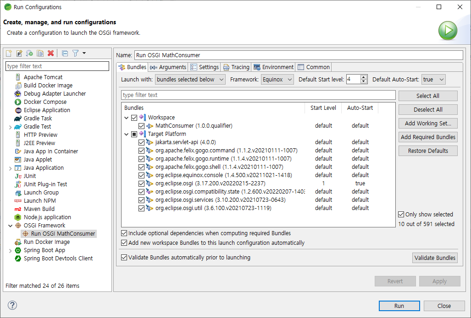The image size is (471, 318).
Task: Open the Default Auto-Start dropdown
Action: [x=433, y=80]
